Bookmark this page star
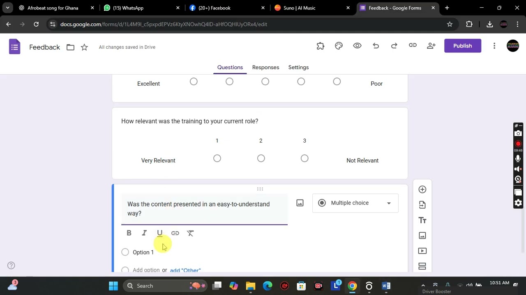Viewport: 526px width, 295px height. (450, 24)
